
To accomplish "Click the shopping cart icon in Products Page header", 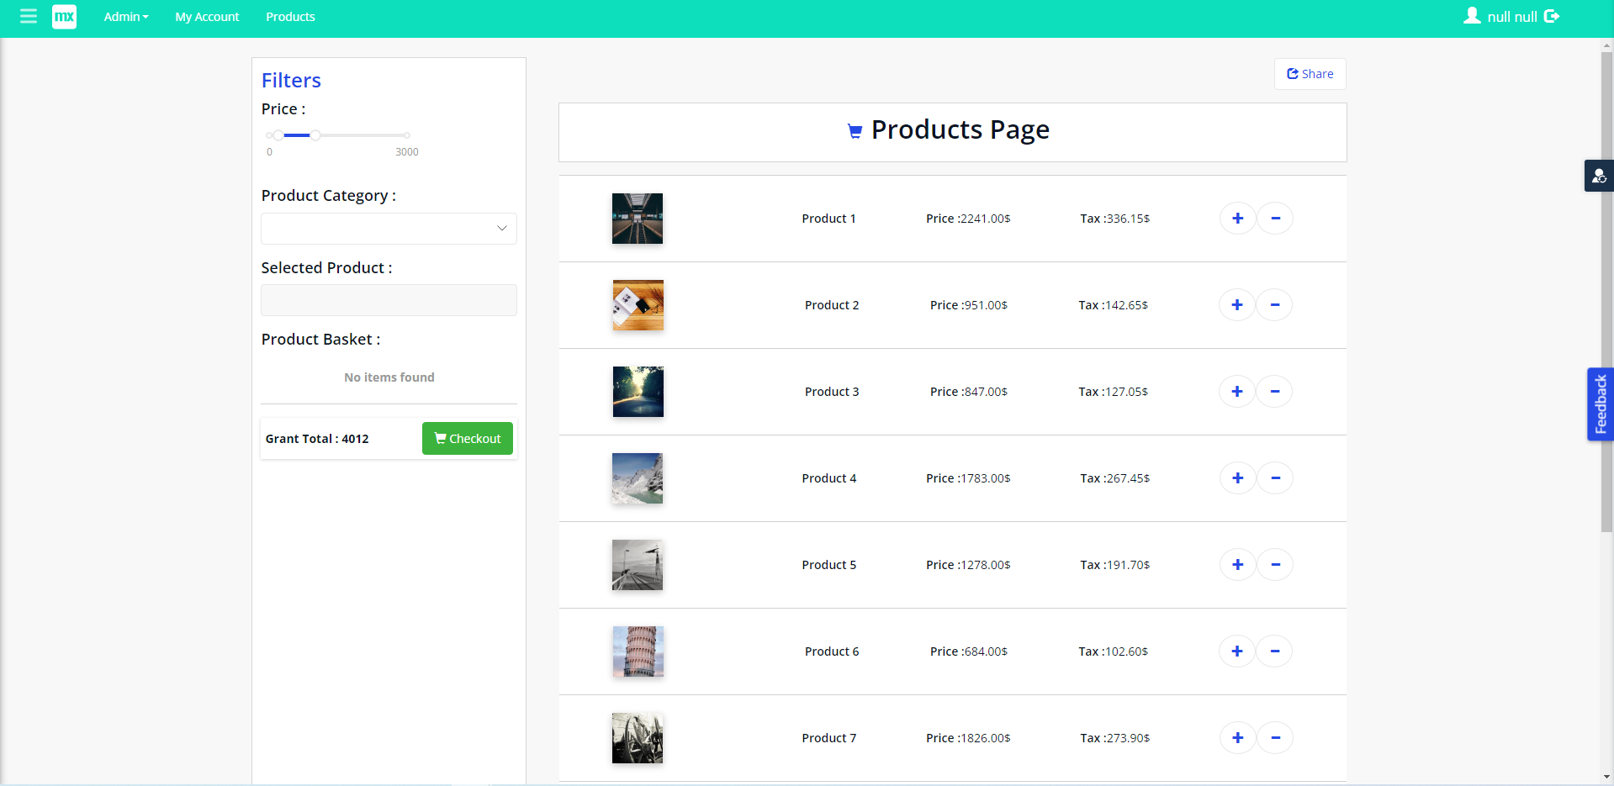I will click(x=854, y=130).
